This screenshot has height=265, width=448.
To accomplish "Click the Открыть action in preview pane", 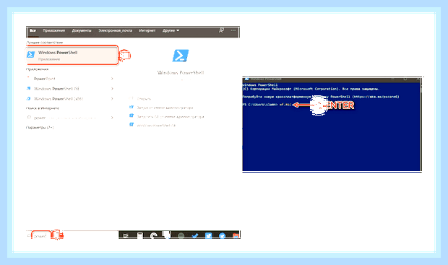I will [144, 99].
